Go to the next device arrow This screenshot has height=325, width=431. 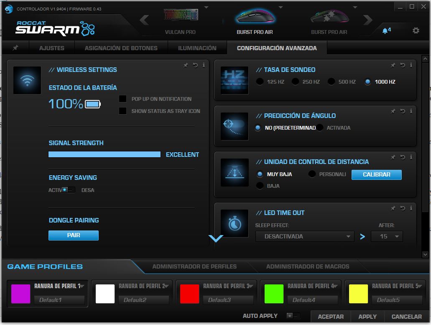coord(367,20)
